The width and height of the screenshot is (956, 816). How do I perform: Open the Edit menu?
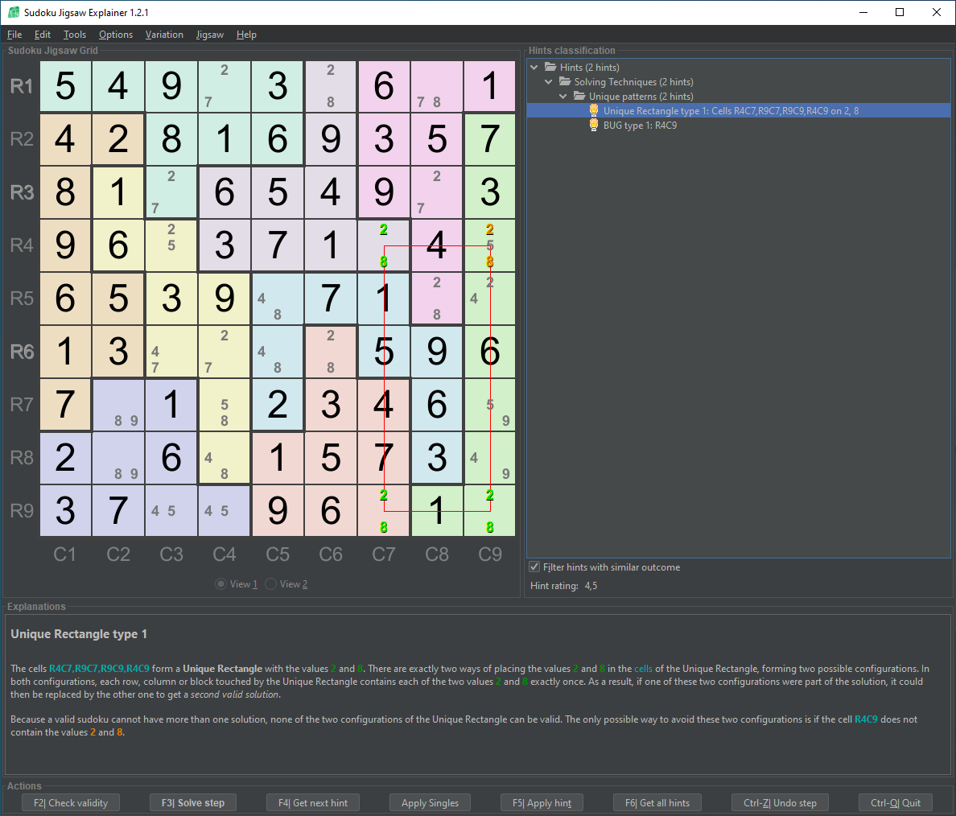[x=42, y=35]
